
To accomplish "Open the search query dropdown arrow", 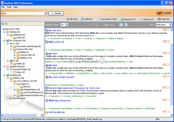I will coord(46,13).
